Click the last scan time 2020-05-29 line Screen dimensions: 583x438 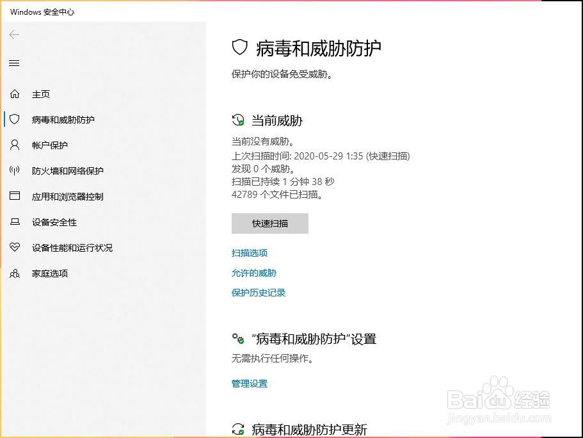(321, 156)
